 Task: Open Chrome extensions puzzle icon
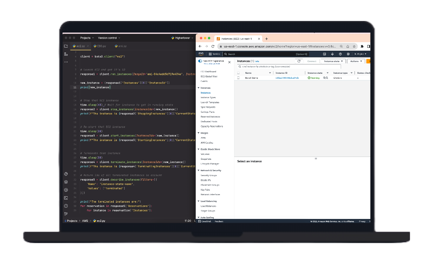point(362,46)
